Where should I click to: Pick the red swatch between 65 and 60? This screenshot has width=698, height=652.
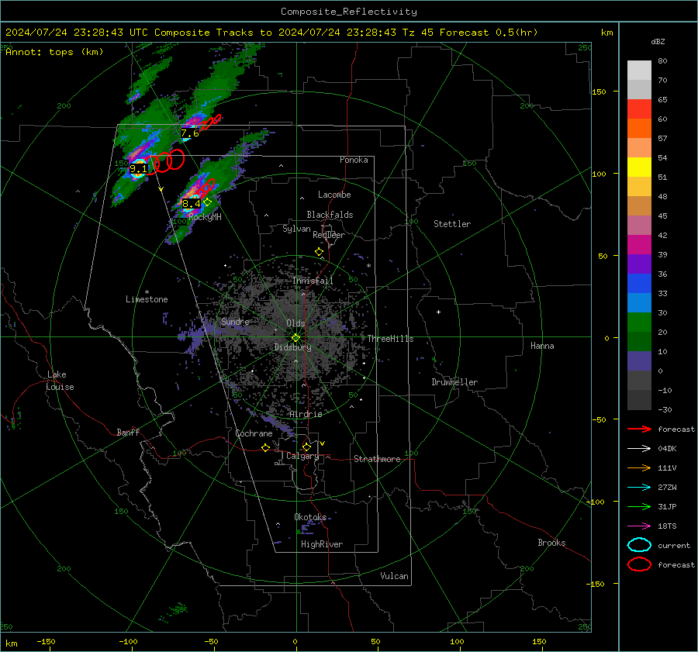639,109
